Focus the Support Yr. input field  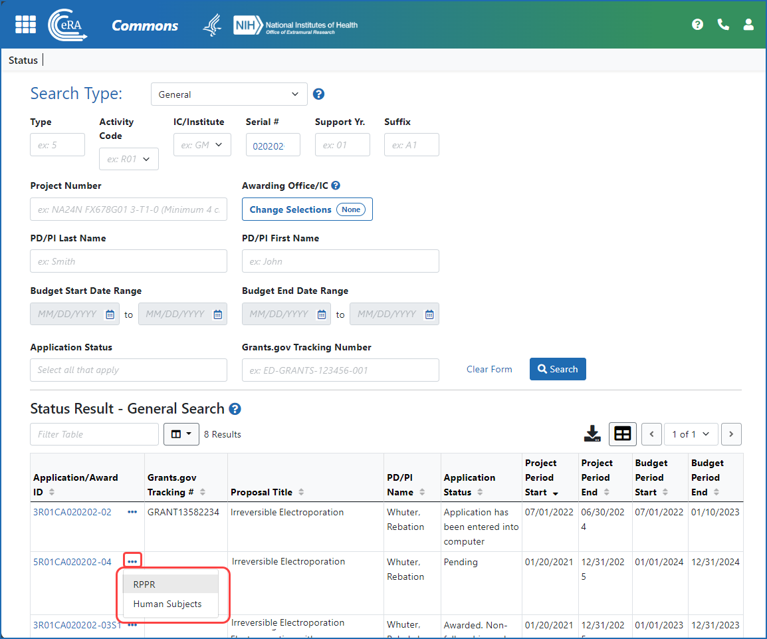pyautogui.click(x=342, y=145)
